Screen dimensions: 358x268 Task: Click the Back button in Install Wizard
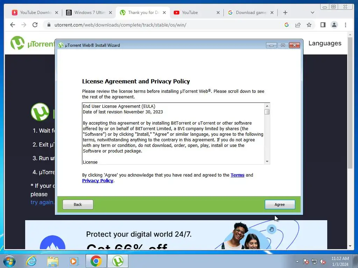coord(78,204)
